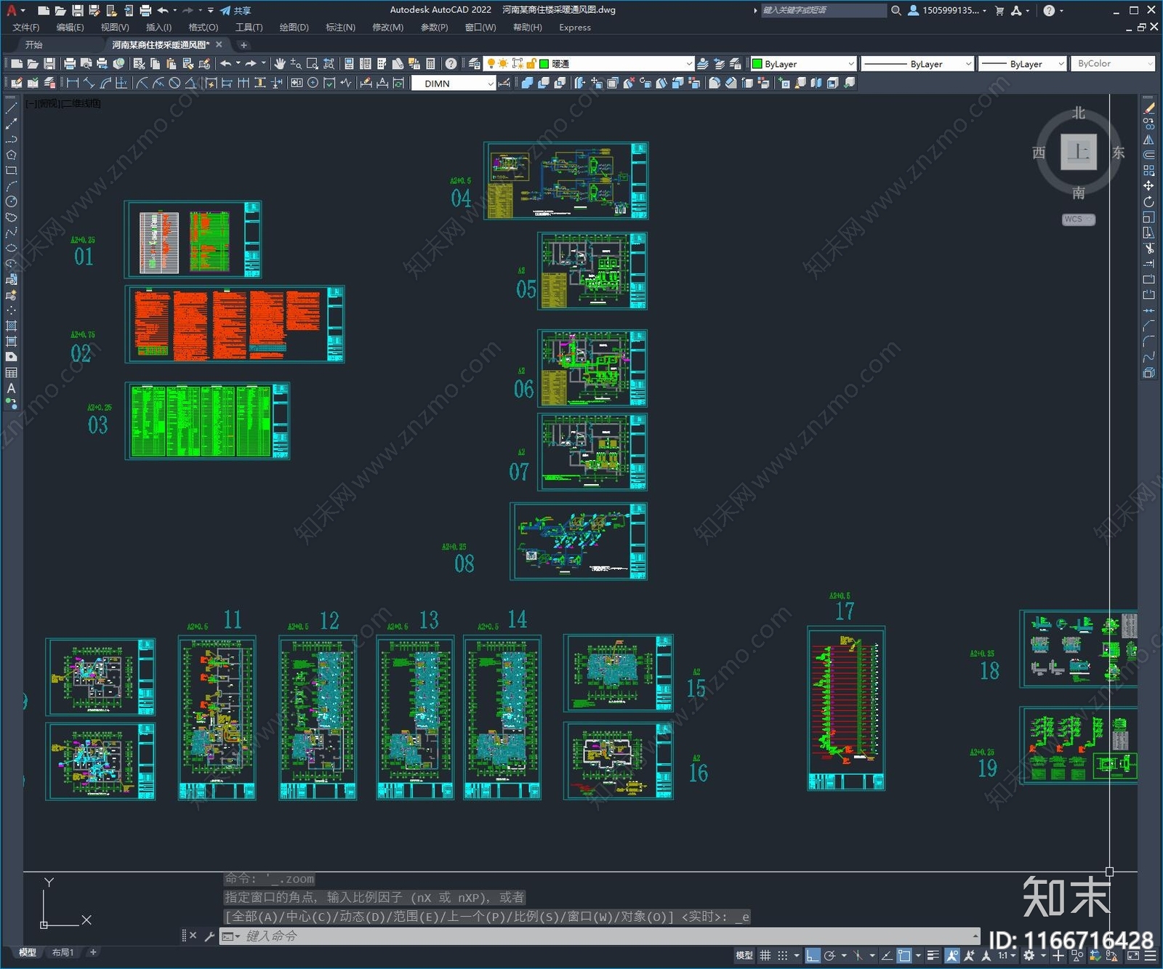Toggle grid display in status bar
Image resolution: width=1163 pixels, height=969 pixels.
point(765,955)
